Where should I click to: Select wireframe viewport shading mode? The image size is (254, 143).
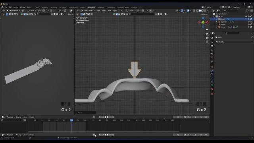click(197, 11)
